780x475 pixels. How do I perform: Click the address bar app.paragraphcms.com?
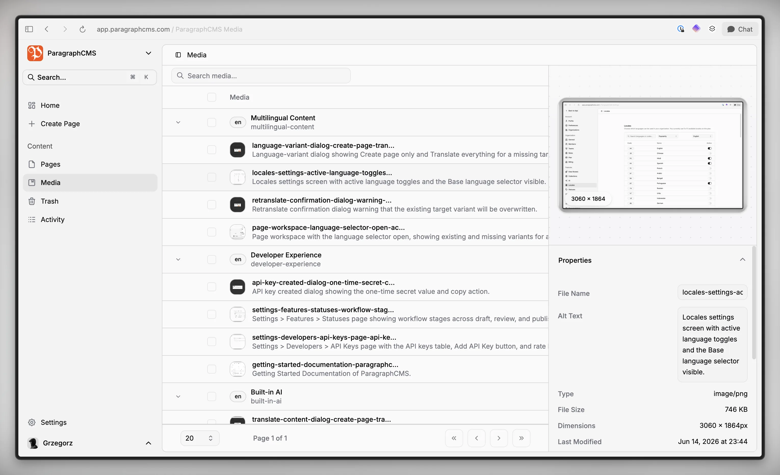point(133,29)
